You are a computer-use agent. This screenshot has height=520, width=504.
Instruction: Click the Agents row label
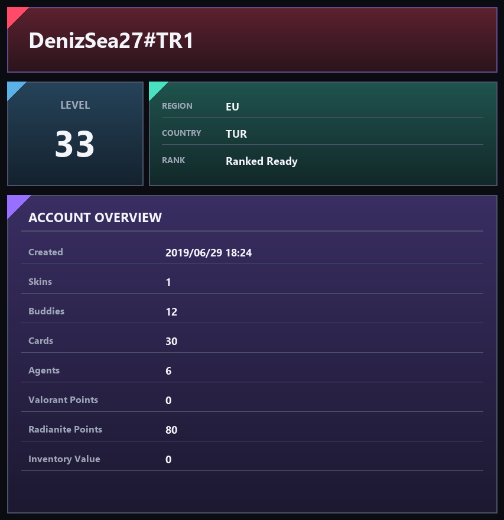[44, 370]
